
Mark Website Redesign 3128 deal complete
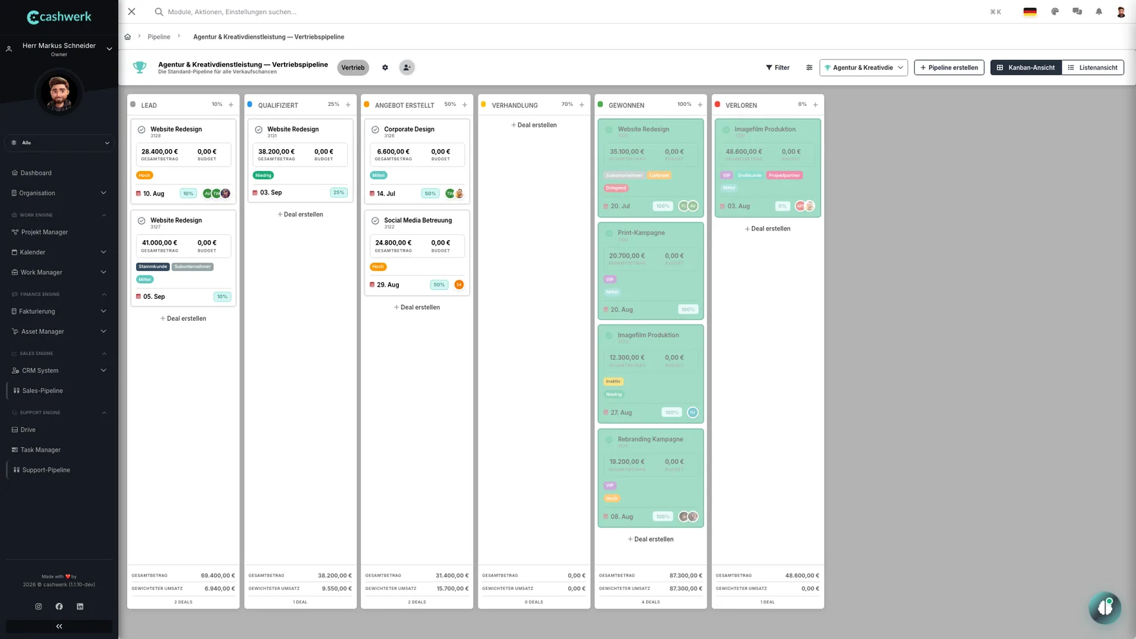[141, 130]
